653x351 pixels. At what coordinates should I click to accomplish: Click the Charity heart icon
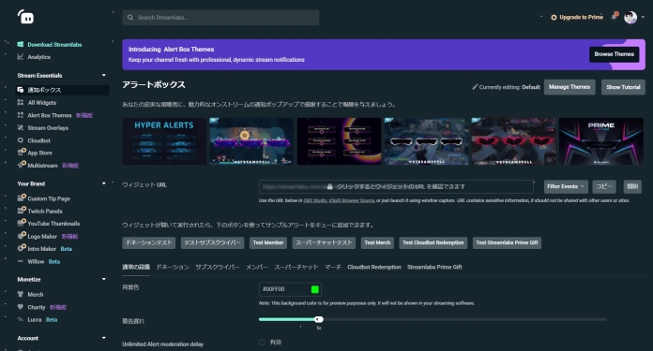pyautogui.click(x=20, y=307)
